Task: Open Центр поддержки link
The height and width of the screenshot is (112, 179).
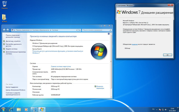Action: coord(12,87)
